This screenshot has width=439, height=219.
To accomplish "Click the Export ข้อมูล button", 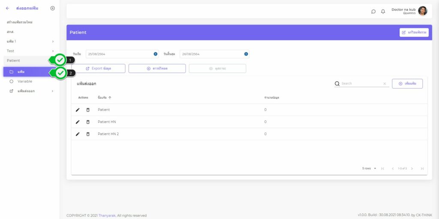I will click(99, 69).
